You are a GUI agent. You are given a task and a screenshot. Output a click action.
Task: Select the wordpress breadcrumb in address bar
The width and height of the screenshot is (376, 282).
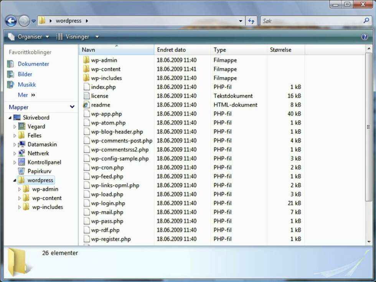point(69,21)
